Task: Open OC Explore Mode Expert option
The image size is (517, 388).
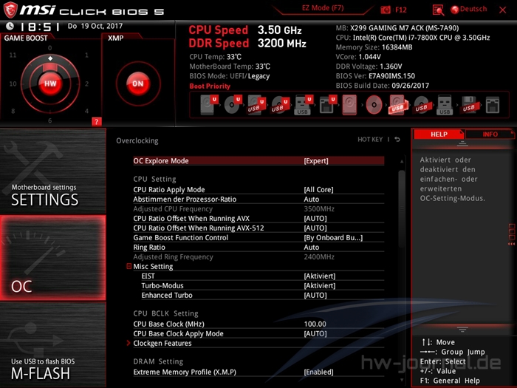Action: pyautogui.click(x=258, y=160)
